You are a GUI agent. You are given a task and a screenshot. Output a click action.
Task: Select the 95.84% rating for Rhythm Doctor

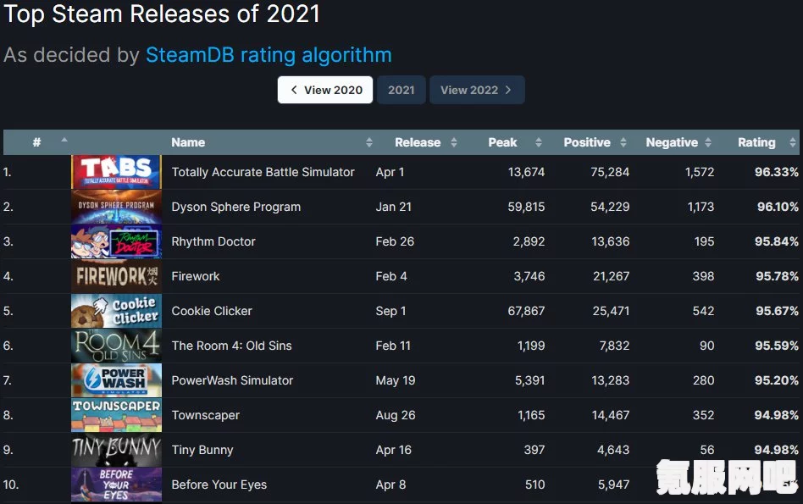777,241
